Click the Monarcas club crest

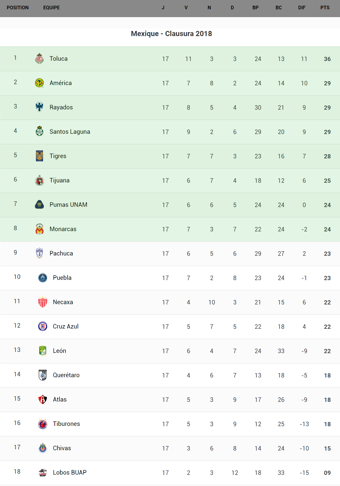(x=39, y=229)
